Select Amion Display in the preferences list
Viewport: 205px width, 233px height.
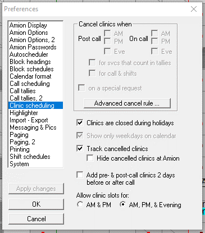[x=35, y=25]
